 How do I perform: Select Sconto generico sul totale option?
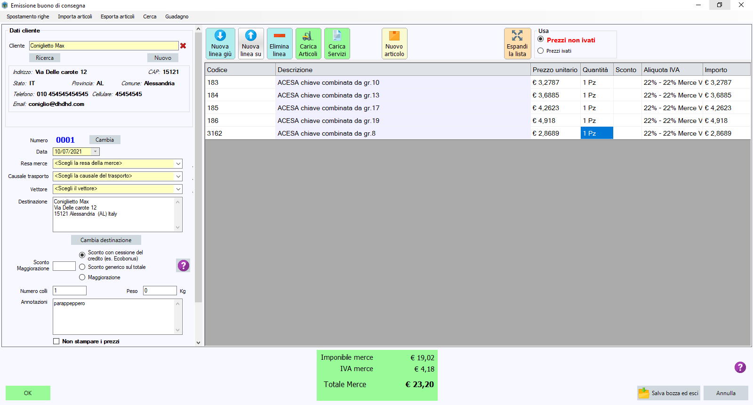tap(82, 267)
